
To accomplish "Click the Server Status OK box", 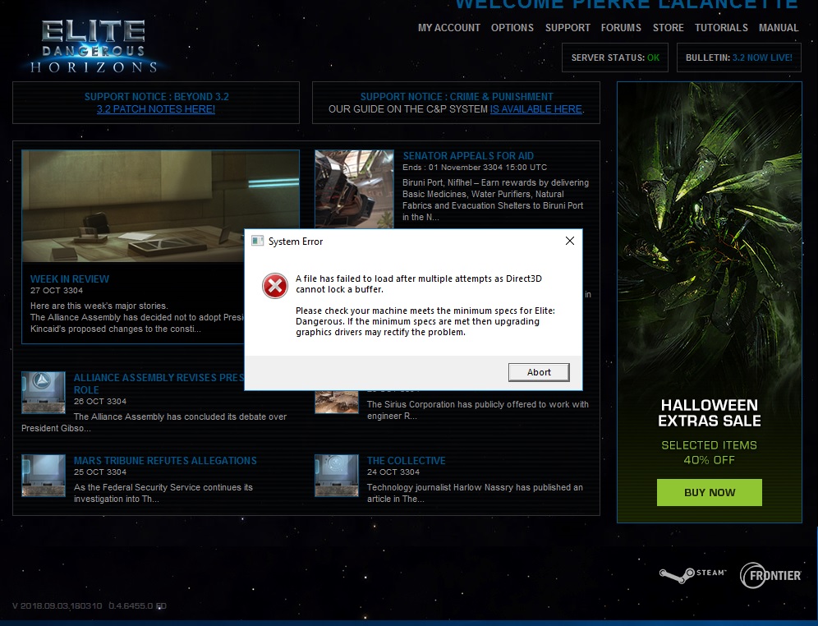I will [x=615, y=58].
